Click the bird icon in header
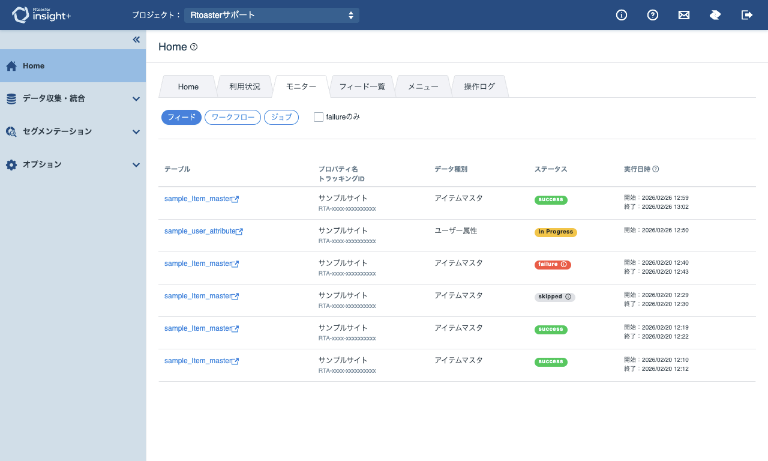The image size is (768, 461). tap(715, 15)
